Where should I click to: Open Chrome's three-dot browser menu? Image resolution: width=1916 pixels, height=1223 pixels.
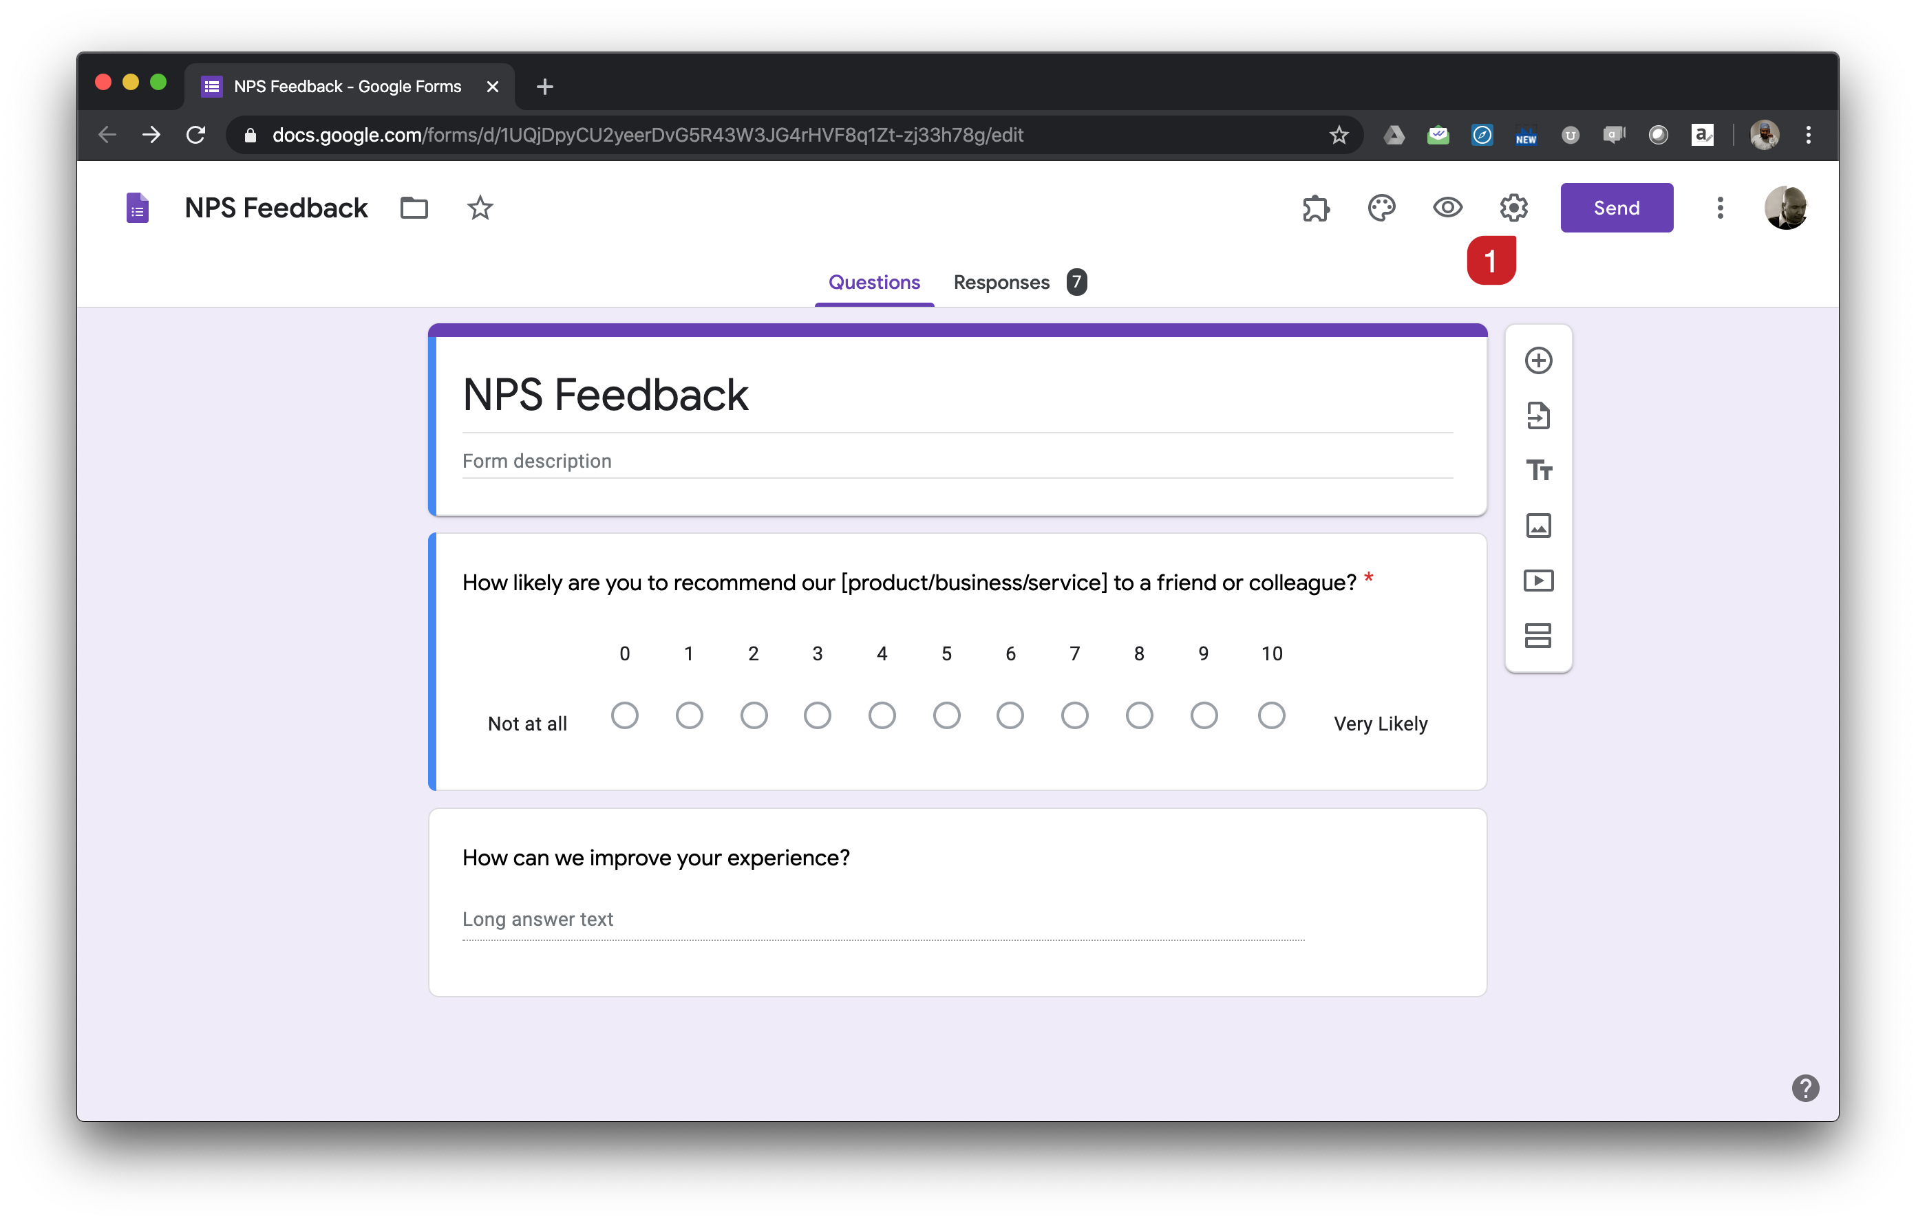pyautogui.click(x=1808, y=136)
